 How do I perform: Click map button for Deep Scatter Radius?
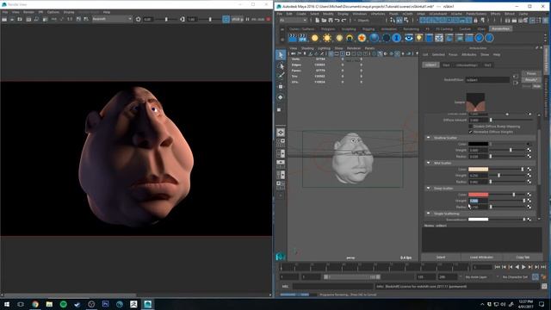529,207
